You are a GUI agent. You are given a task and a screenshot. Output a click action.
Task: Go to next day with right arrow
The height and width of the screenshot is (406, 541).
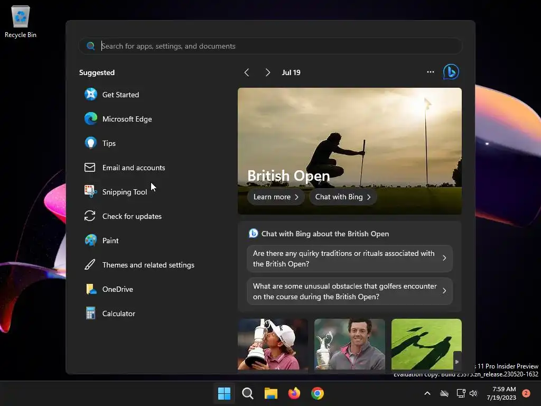268,72
